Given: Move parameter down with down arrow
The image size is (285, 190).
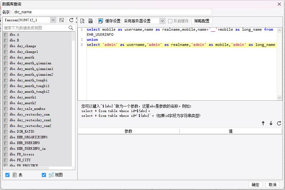Looking at the screenshot, I should click(x=271, y=123).
